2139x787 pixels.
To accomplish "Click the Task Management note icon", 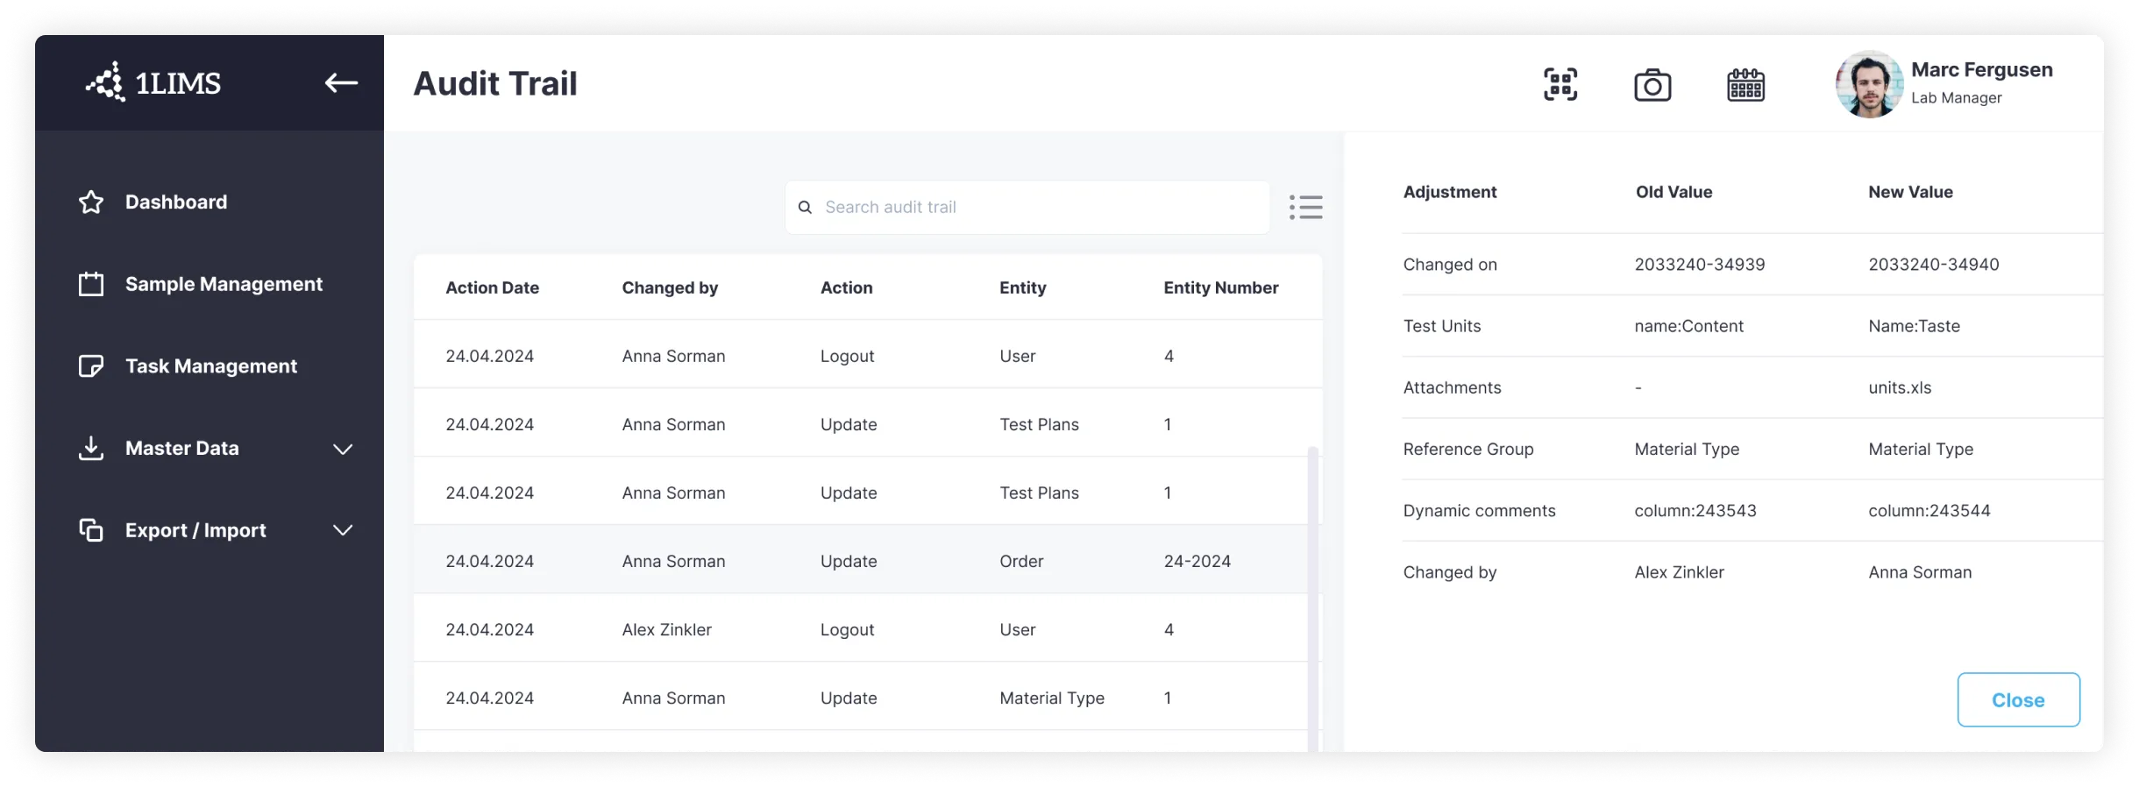I will 91,366.
